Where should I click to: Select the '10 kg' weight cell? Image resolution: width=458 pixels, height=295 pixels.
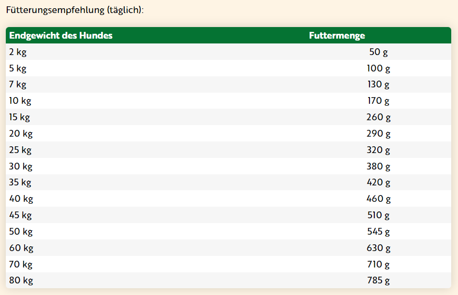tap(20, 101)
